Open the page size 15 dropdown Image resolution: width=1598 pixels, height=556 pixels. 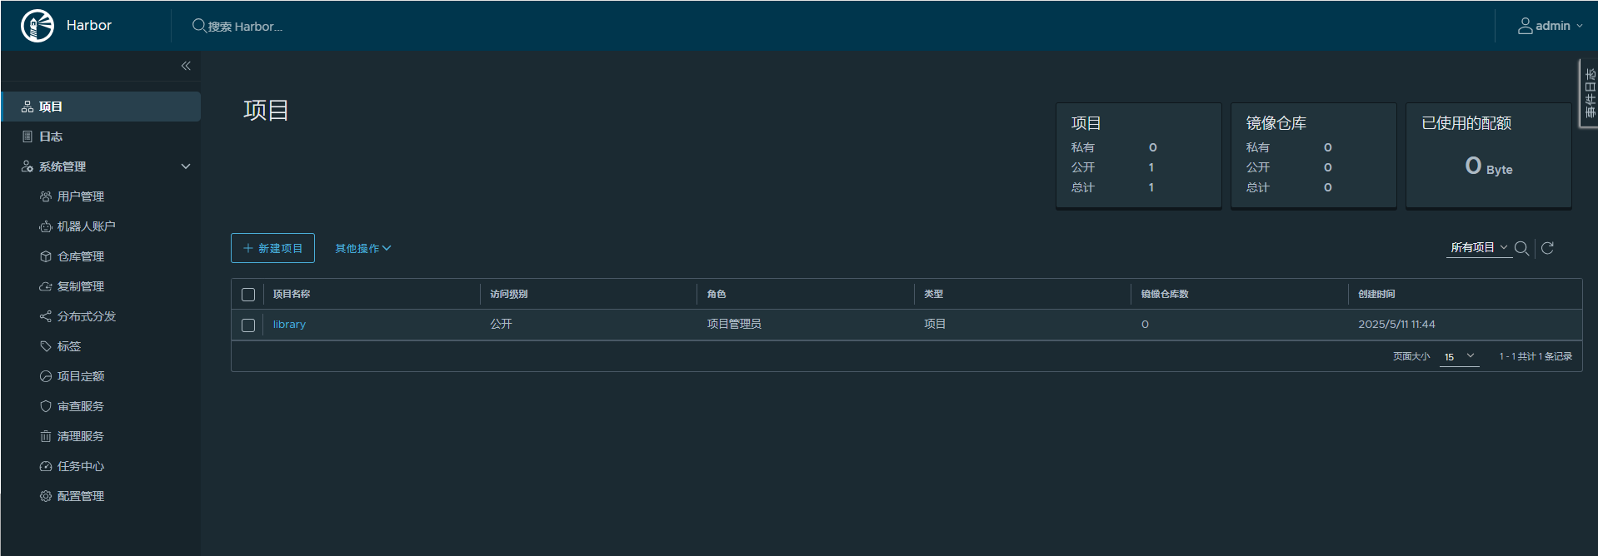coord(1460,356)
